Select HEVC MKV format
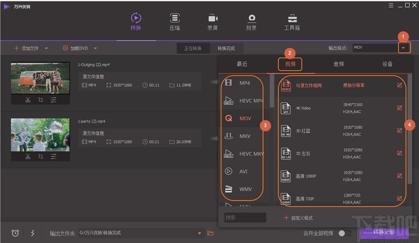The width and height of the screenshot is (419, 243). tap(244, 154)
